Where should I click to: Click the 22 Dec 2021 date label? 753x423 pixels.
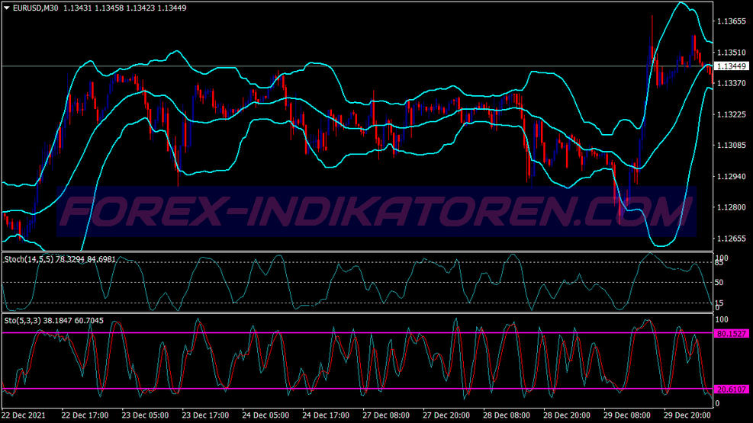[x=25, y=416]
